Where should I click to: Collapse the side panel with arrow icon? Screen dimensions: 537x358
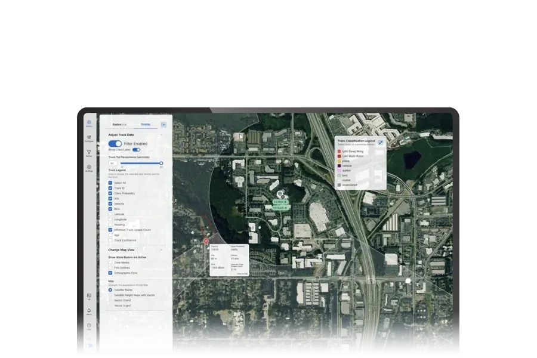(x=163, y=125)
